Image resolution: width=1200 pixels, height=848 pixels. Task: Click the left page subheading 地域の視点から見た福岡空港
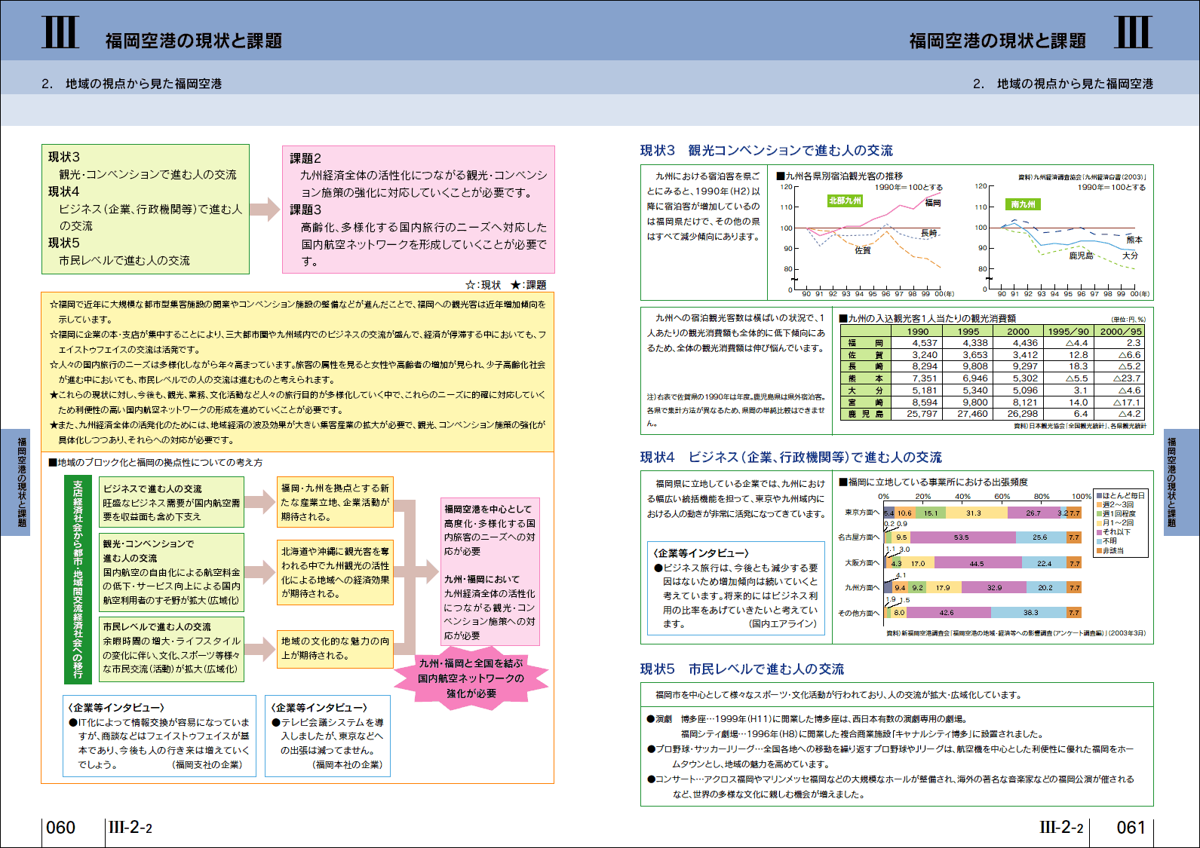click(x=143, y=84)
